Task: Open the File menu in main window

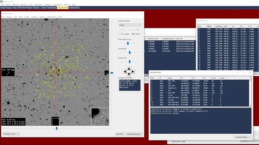Action: click(2, 4)
